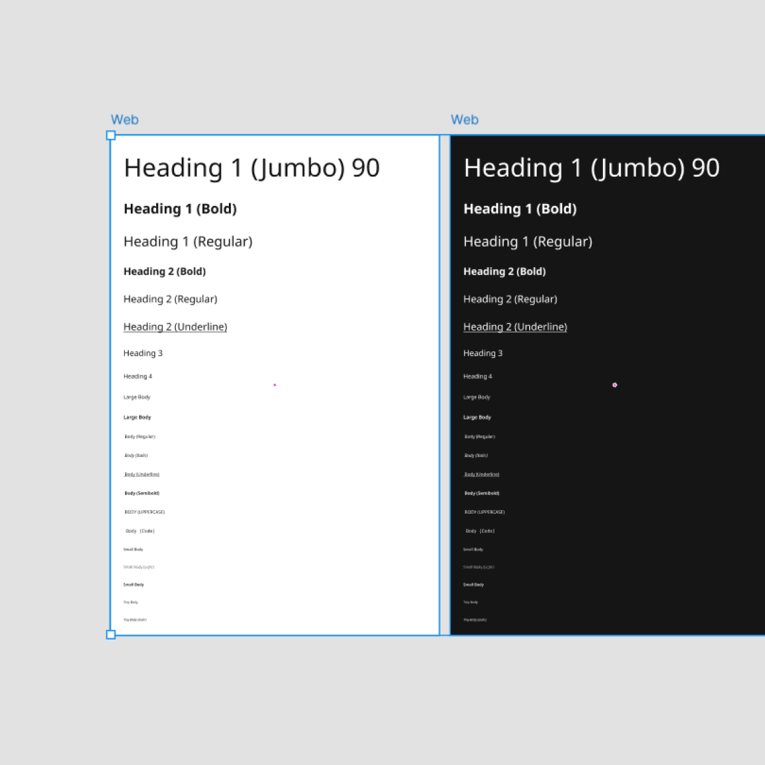Click the bold Large Body in dark frame
This screenshot has height=765, width=765.
[x=477, y=418]
